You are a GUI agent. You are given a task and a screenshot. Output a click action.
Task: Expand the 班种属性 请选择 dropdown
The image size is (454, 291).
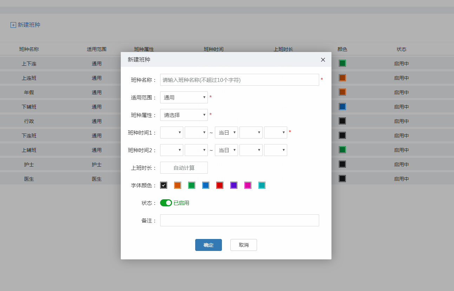click(x=184, y=115)
